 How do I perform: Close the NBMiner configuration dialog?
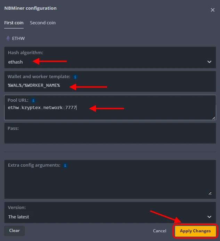(213, 10)
